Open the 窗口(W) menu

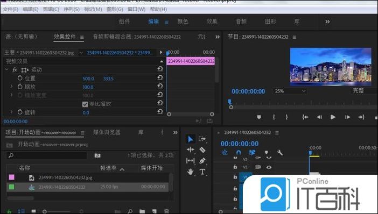(x=136, y=9)
